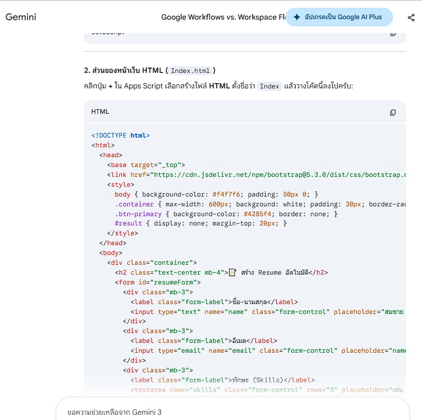The height and width of the screenshot is (420, 422).
Task: Click the Index.html inline code chip
Action: [x=190, y=71]
